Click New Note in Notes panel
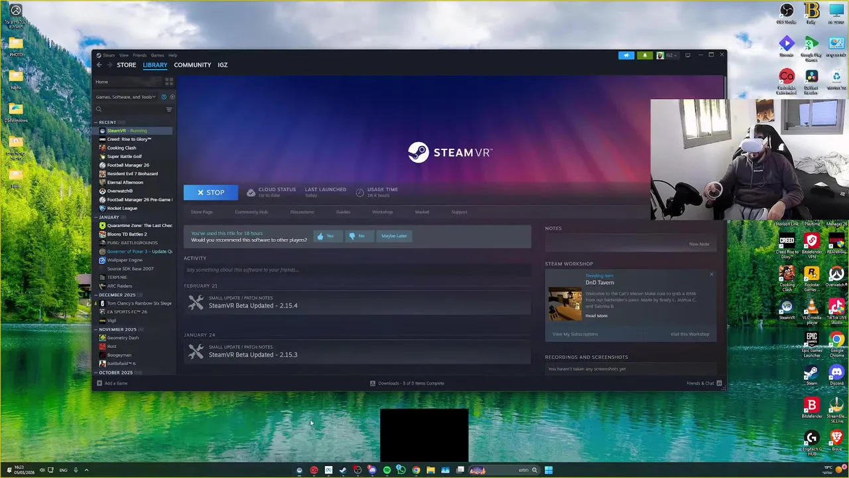 click(x=699, y=244)
